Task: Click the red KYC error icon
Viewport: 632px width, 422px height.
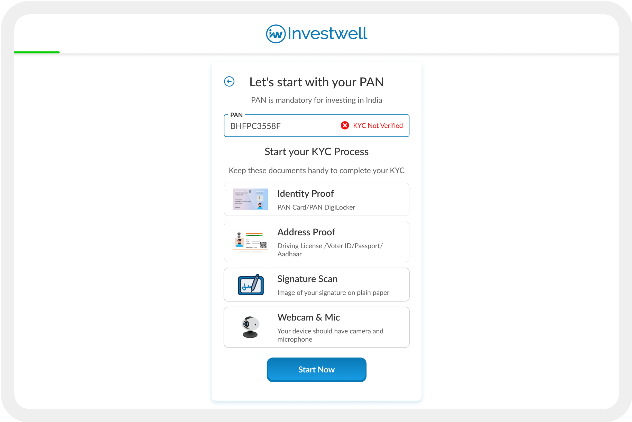Action: 345,125
